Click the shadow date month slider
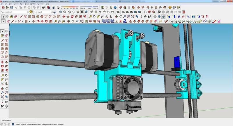233x126 pixels. 70,7
